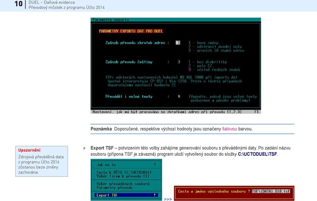Open 'Výběr firem k převodu' menu entry
This screenshot has height=201, width=317.
126,176
